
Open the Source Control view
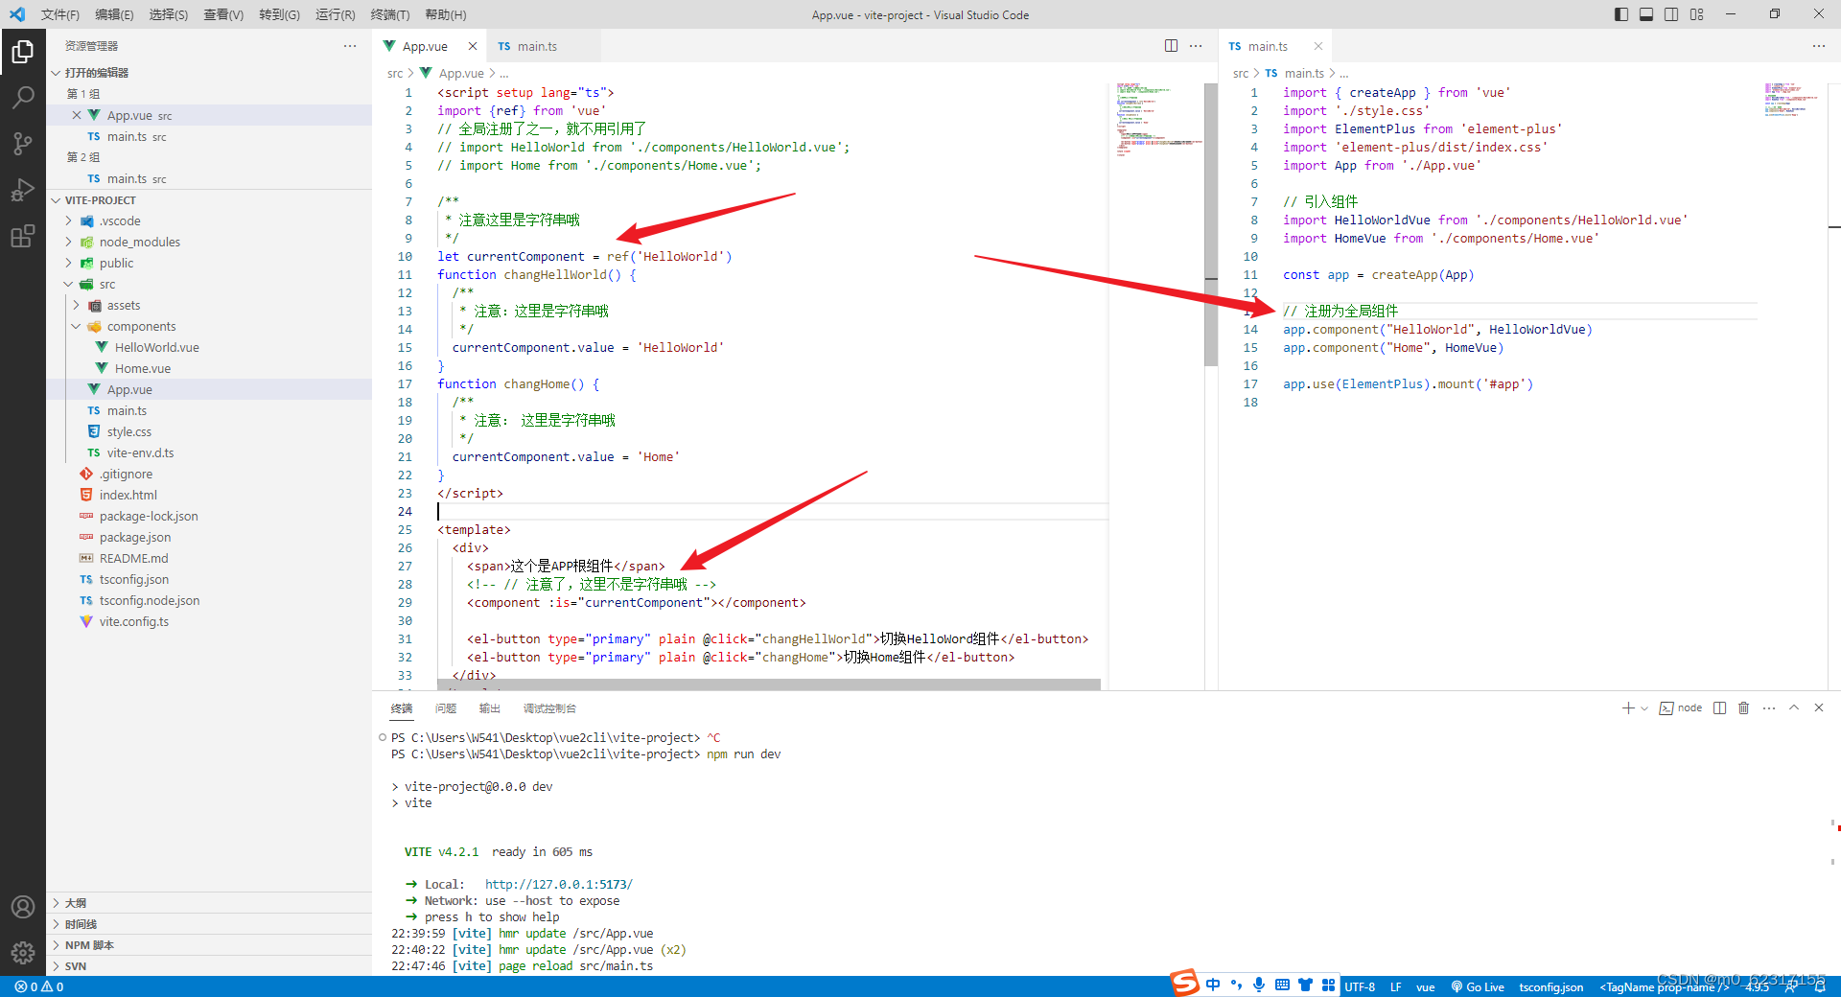click(22, 143)
